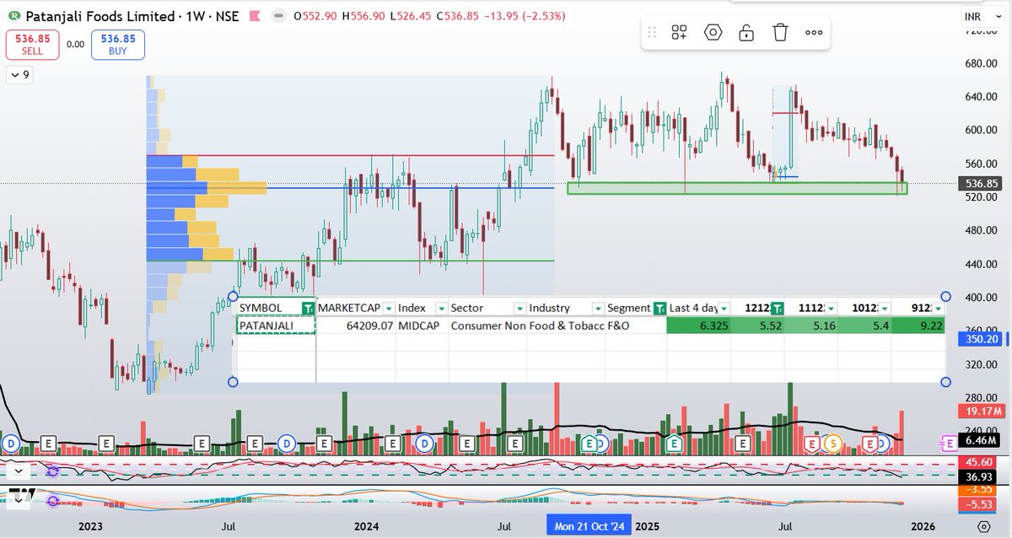The width and height of the screenshot is (1012, 538).
Task: Select the F&O segment cell
Action: 635,325
